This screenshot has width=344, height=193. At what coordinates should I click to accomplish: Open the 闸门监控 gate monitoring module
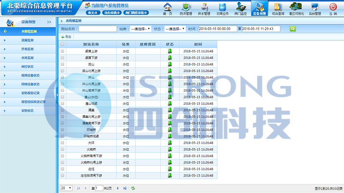240,8
